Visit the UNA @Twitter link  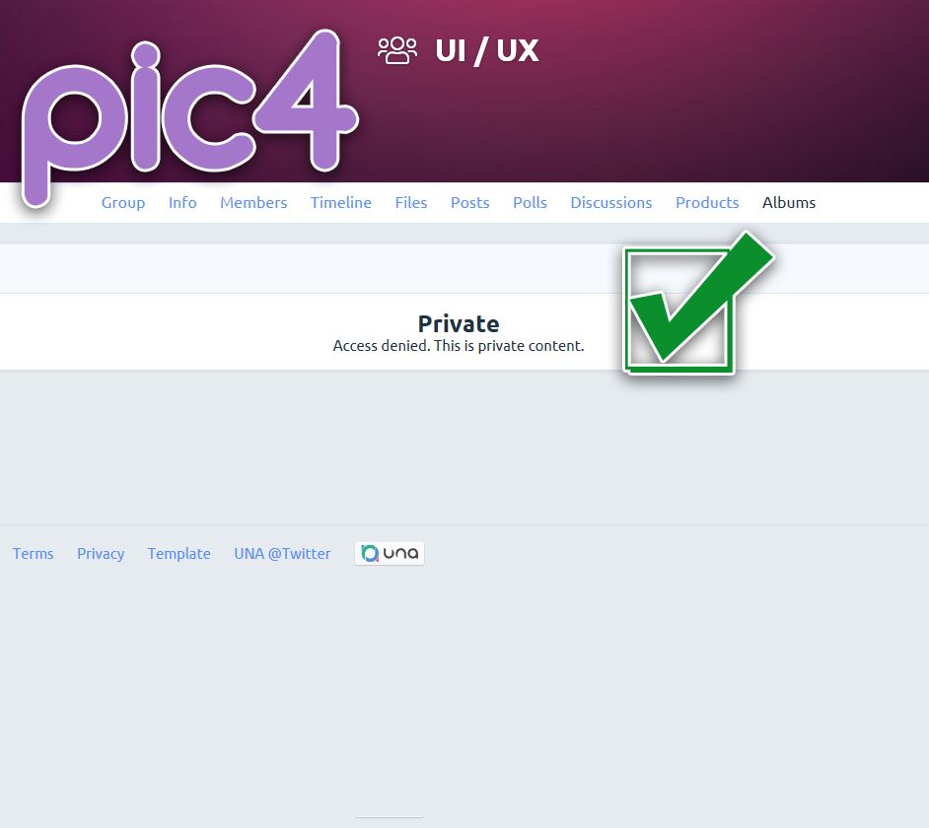[282, 553]
